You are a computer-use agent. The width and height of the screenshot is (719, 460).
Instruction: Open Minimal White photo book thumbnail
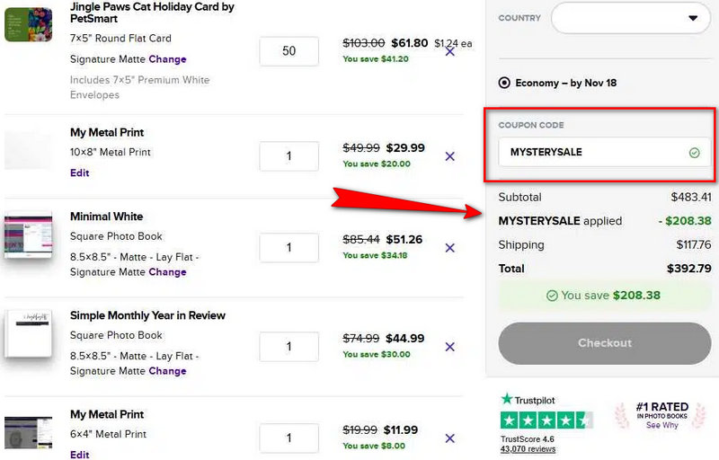click(x=28, y=235)
